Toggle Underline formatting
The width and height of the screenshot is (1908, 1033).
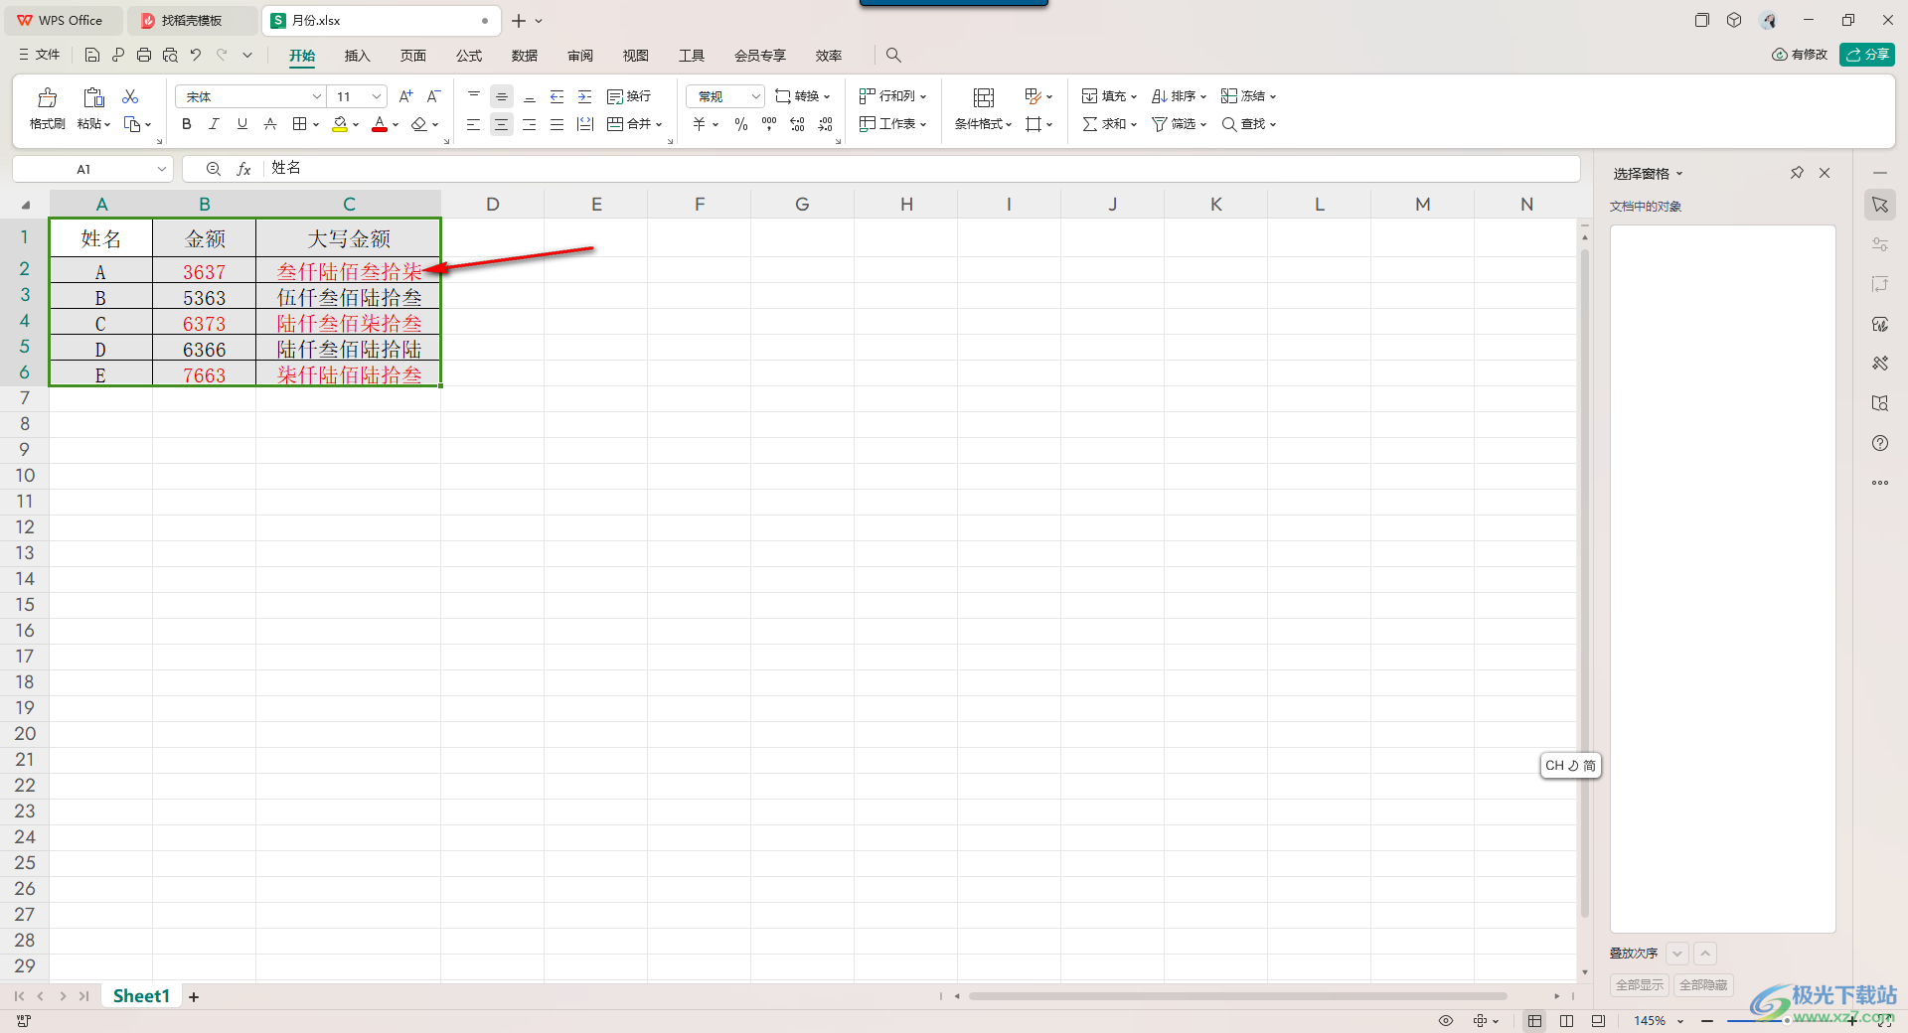(242, 124)
